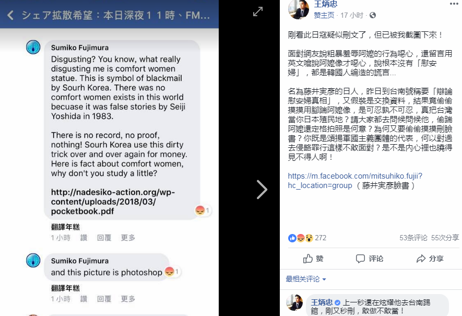462x316 pixels.
Task: Click 回覆 under the first Sumiko comment
Action: 104,238
